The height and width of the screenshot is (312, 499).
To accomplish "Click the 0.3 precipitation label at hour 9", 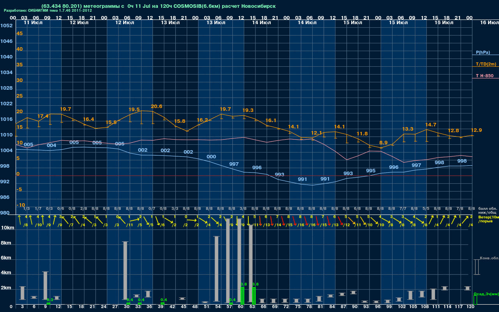I will point(50,300).
